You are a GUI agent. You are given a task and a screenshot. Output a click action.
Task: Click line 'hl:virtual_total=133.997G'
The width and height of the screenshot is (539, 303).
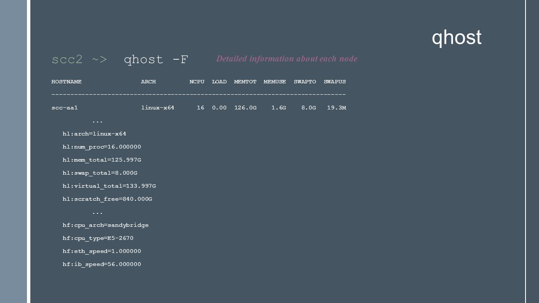[109, 186]
